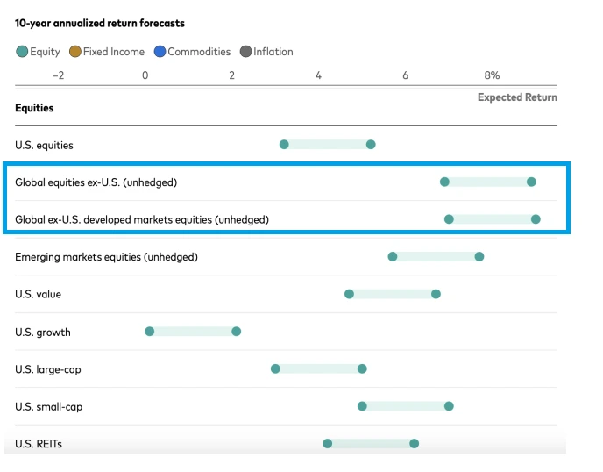603x472 pixels.
Task: Click U.S. small-cap upper-bound dot
Action: click(x=449, y=406)
